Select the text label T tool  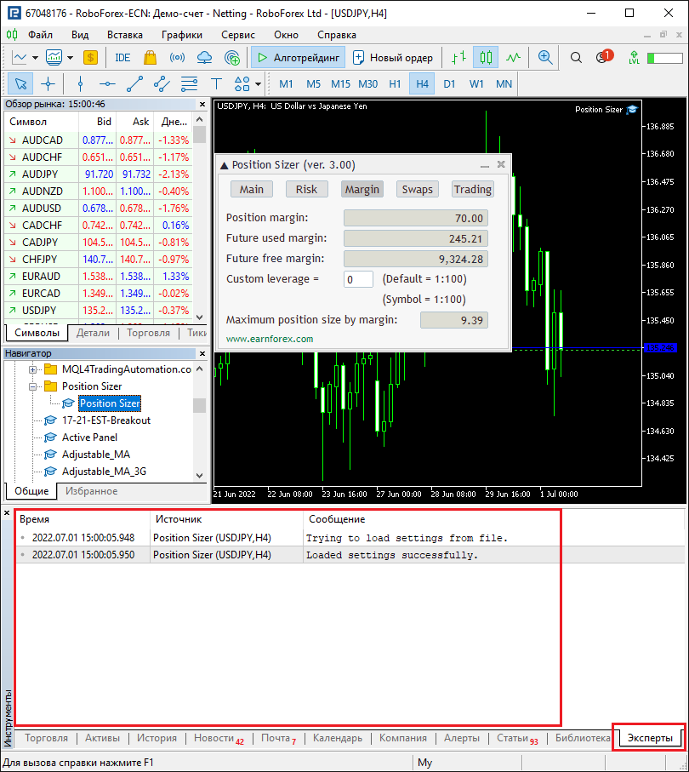(x=216, y=83)
